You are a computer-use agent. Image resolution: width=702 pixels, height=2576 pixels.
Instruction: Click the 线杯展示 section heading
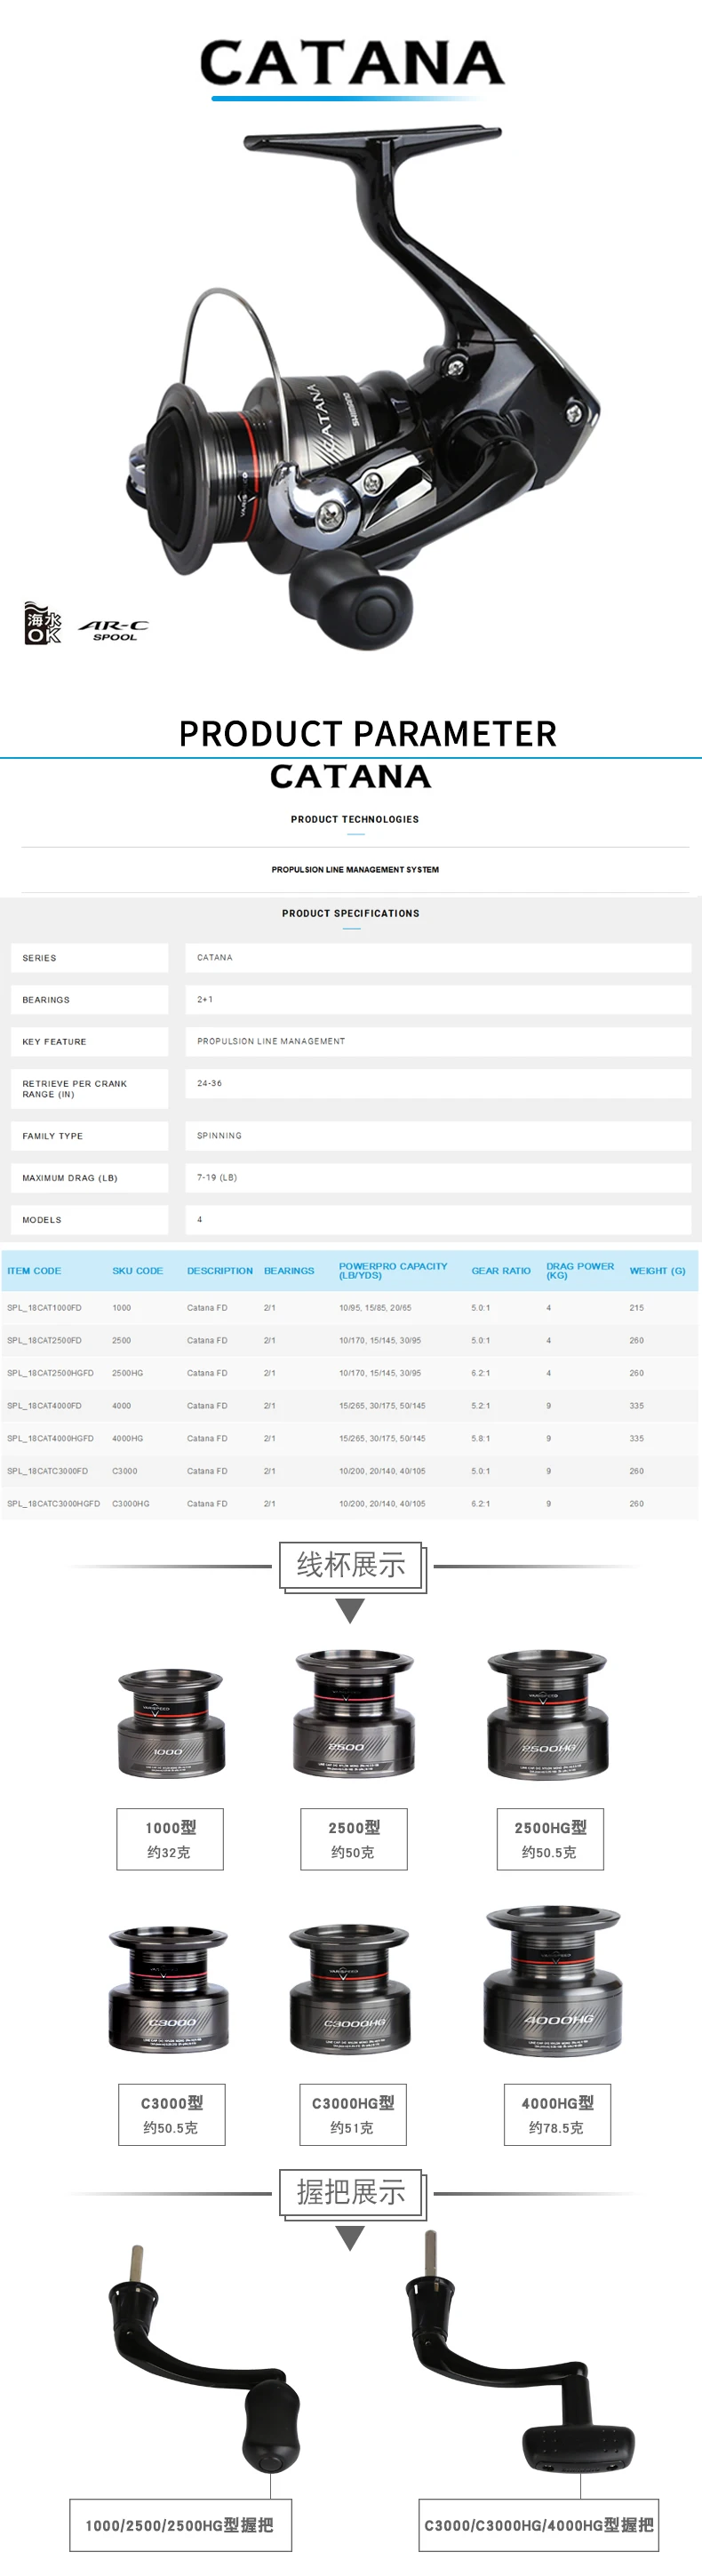pyautogui.click(x=351, y=1565)
